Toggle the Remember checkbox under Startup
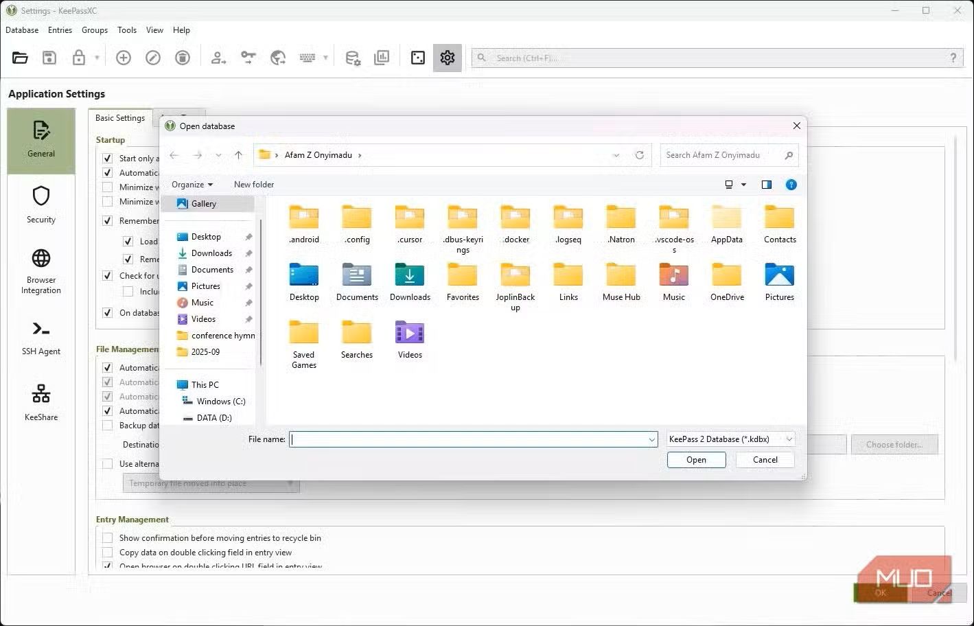974x626 pixels. [x=107, y=221]
